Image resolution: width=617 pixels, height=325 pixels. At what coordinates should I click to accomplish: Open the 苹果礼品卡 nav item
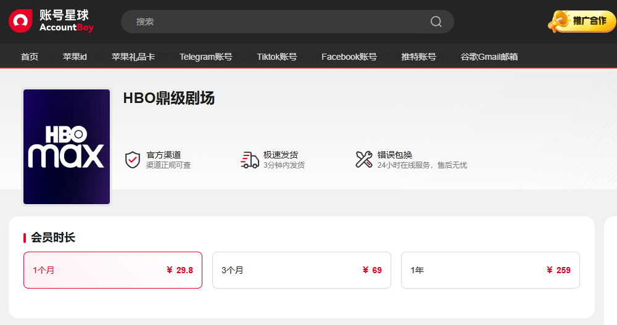133,57
